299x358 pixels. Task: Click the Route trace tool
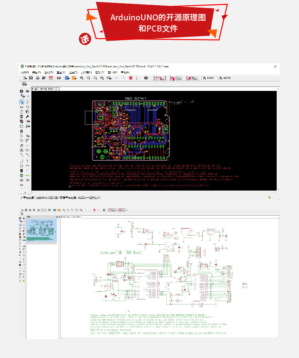22,155
